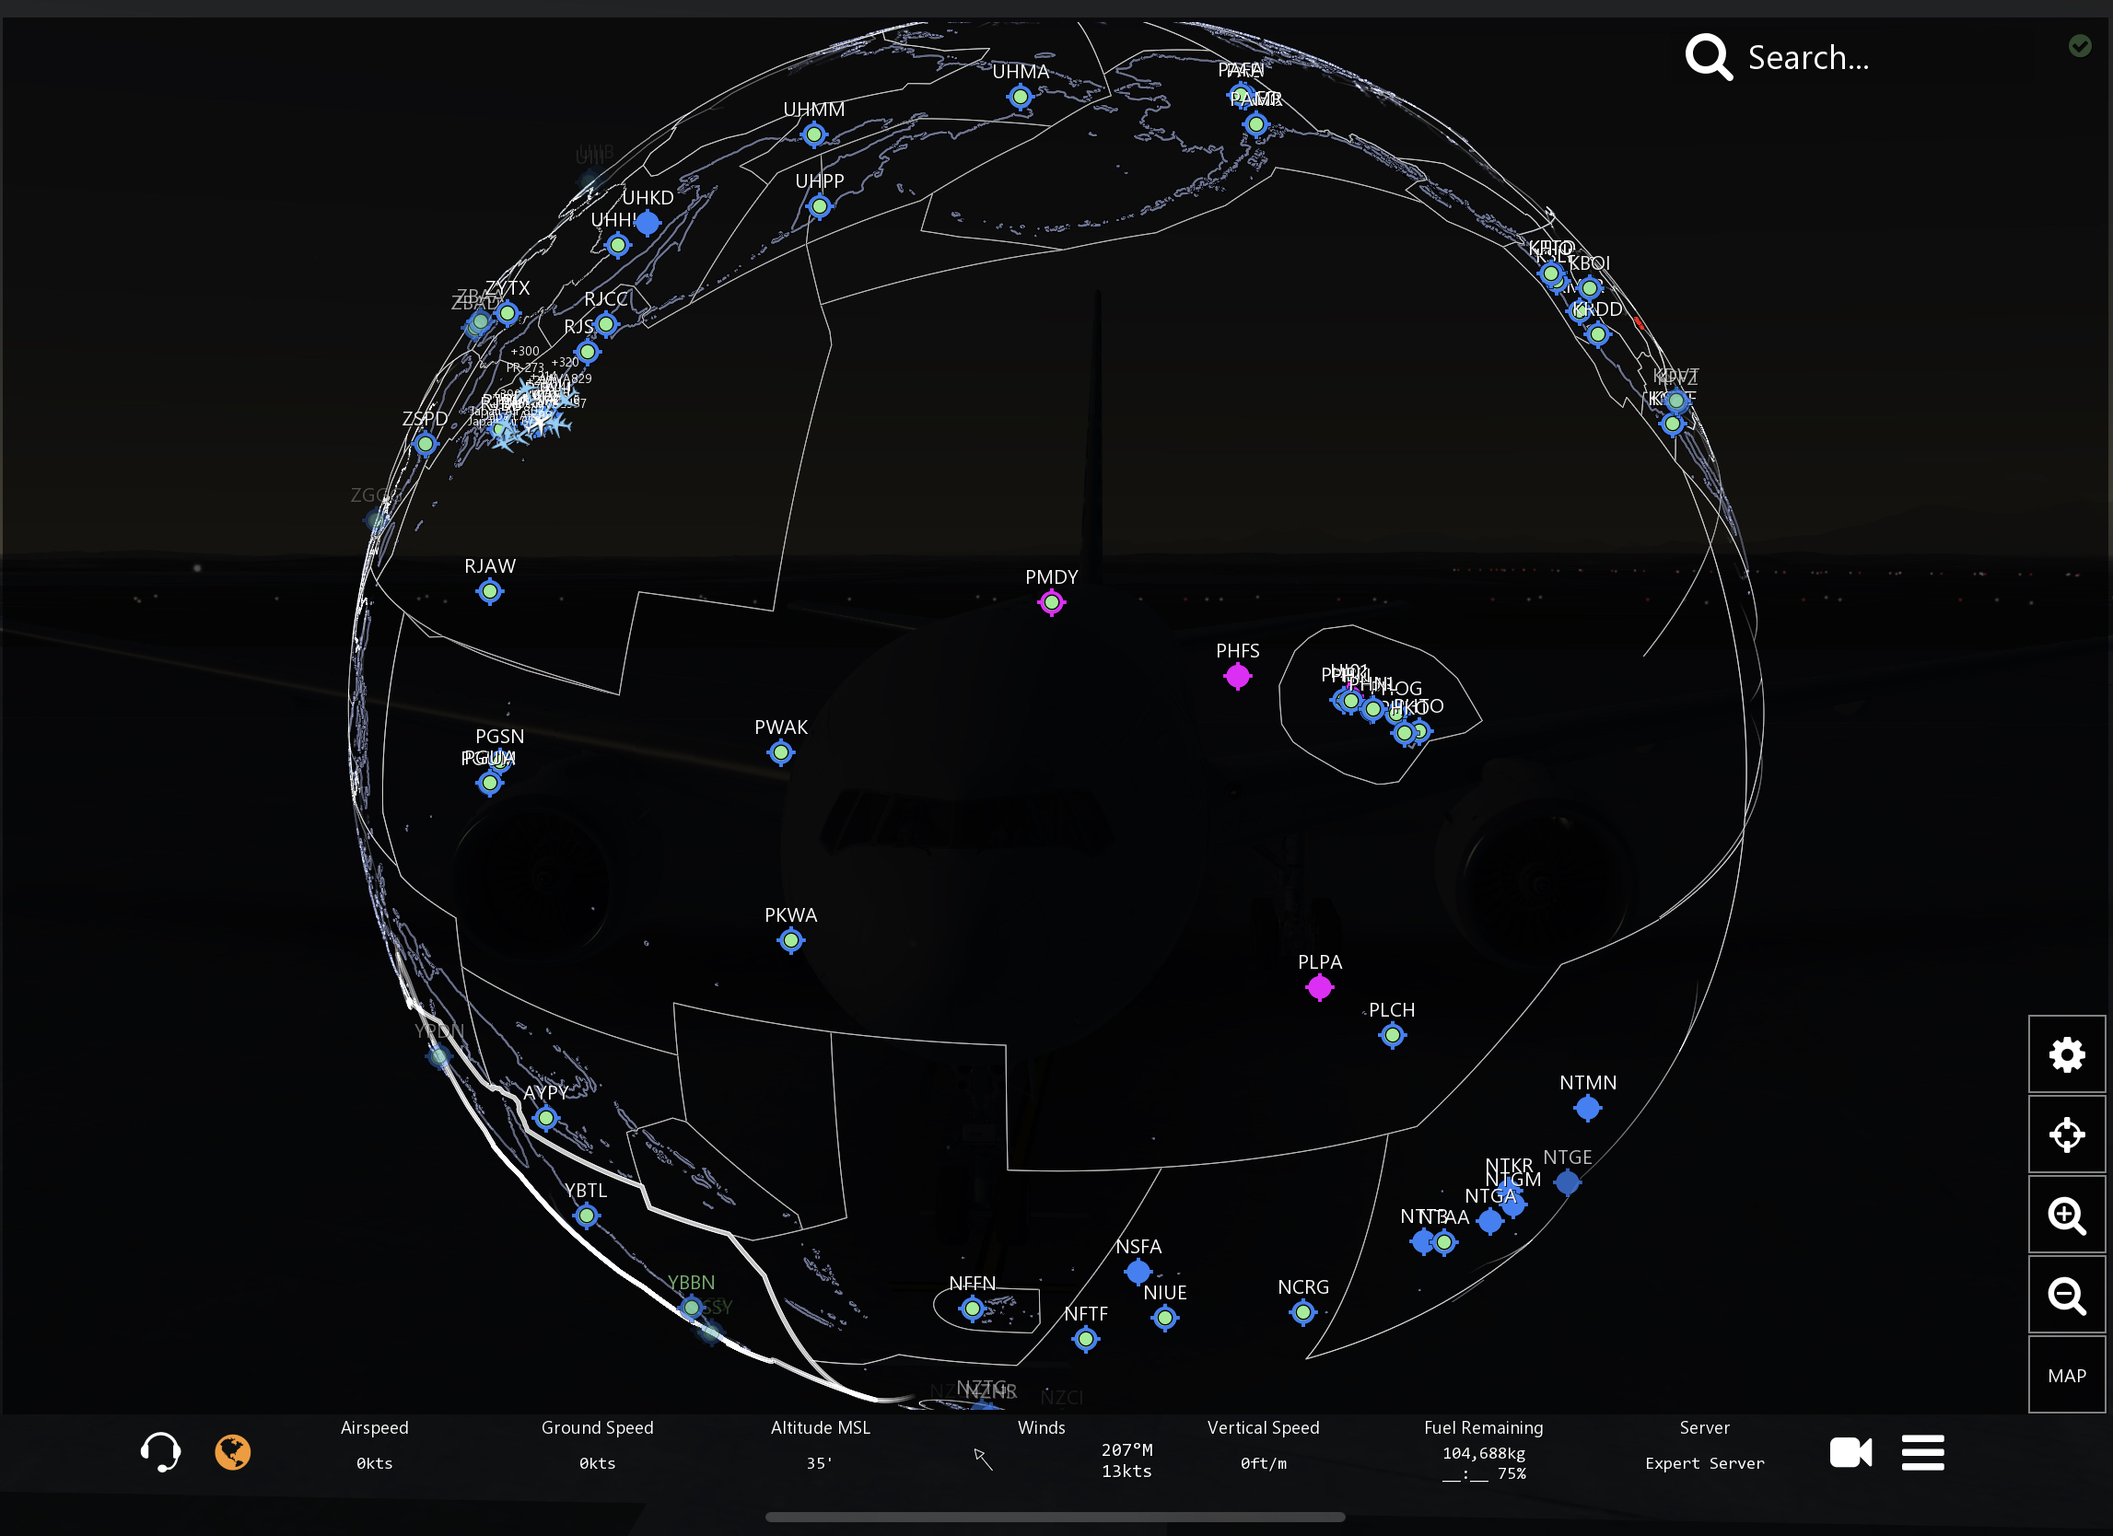The height and width of the screenshot is (1536, 2113).
Task: Select the Altitude MSL status item
Action: [x=820, y=1445]
